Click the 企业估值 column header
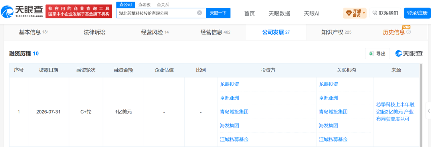This screenshot has width=431, height=147. point(164,70)
